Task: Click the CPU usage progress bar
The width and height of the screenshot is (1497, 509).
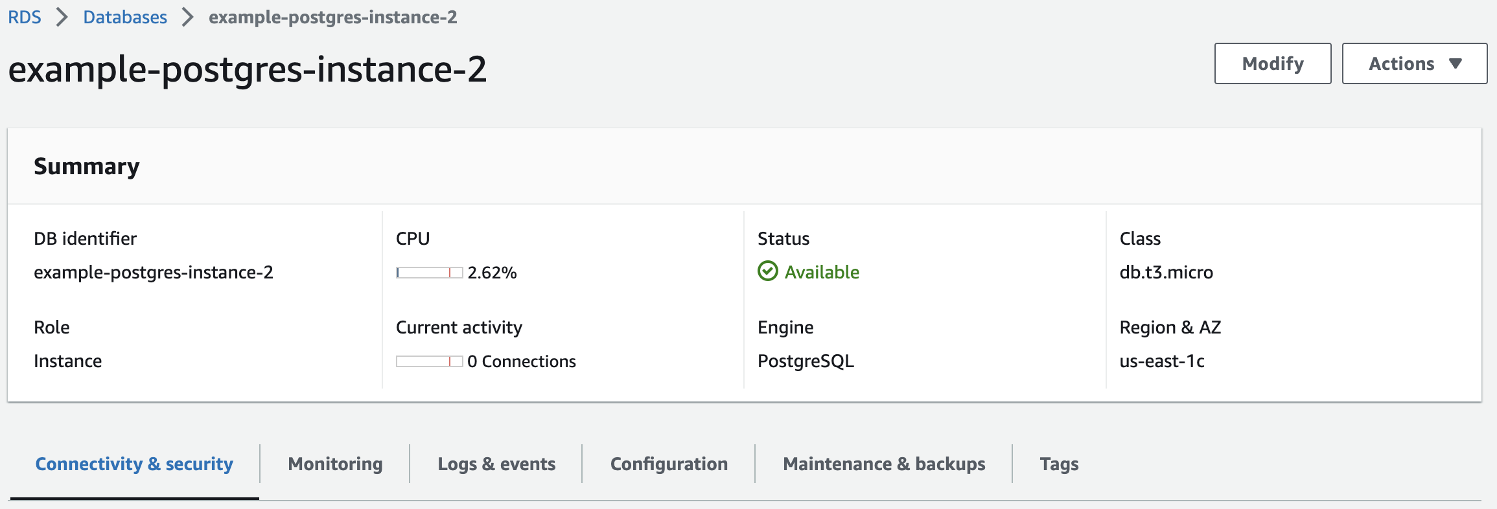Action: point(430,273)
